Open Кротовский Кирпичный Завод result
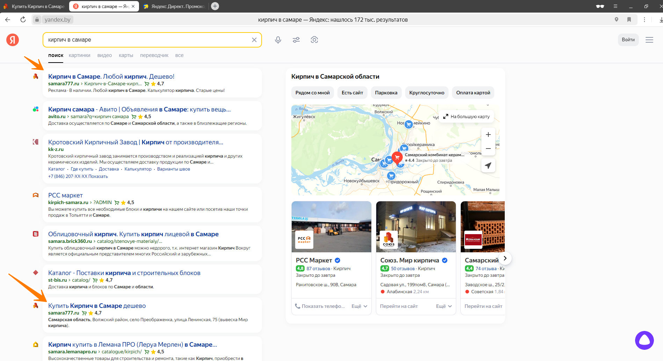Image resolution: width=663 pixels, height=361 pixels. [136, 142]
